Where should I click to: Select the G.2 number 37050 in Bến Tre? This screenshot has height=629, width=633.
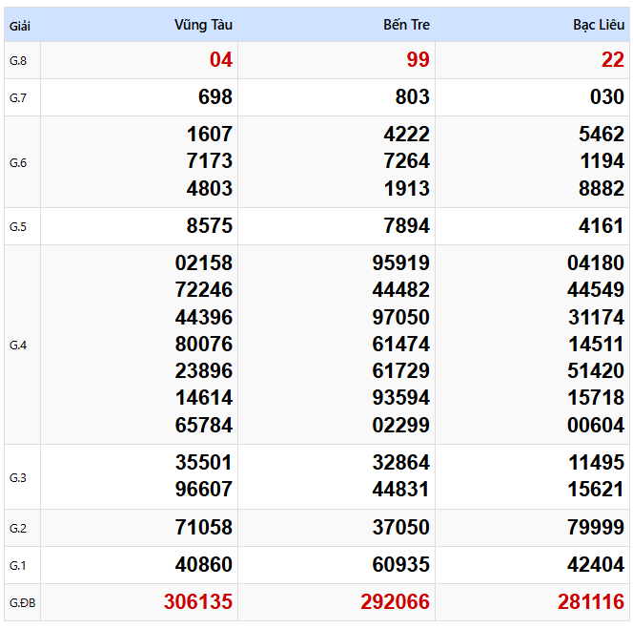pos(401,528)
